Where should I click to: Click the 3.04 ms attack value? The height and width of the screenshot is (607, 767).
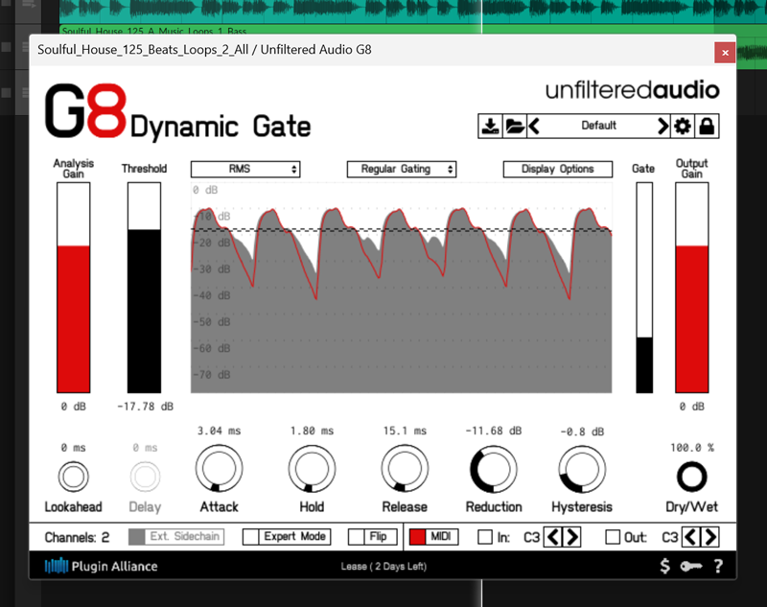tap(220, 431)
